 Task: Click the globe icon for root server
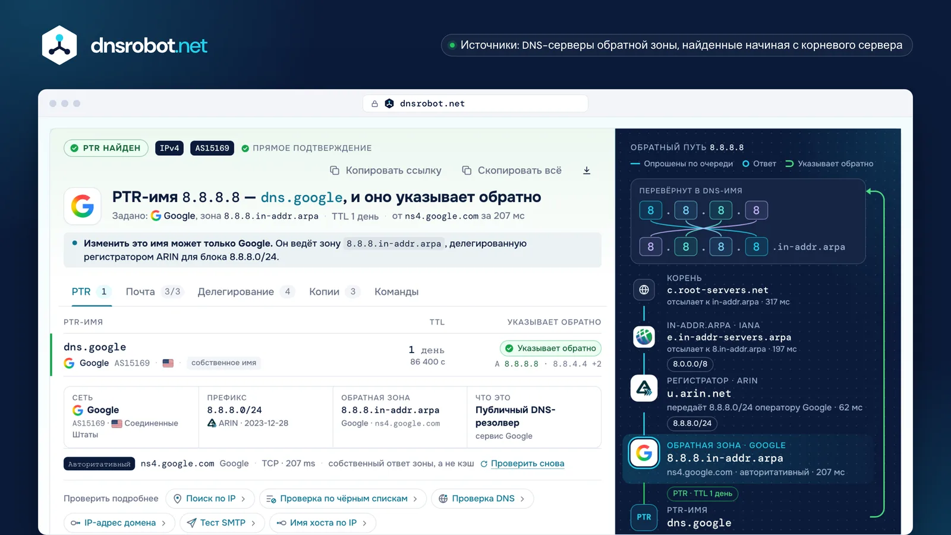[644, 290]
